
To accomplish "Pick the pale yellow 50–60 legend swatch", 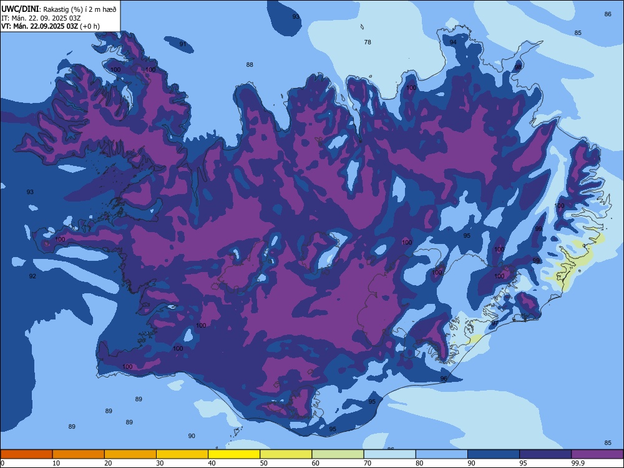I will click(x=286, y=454).
